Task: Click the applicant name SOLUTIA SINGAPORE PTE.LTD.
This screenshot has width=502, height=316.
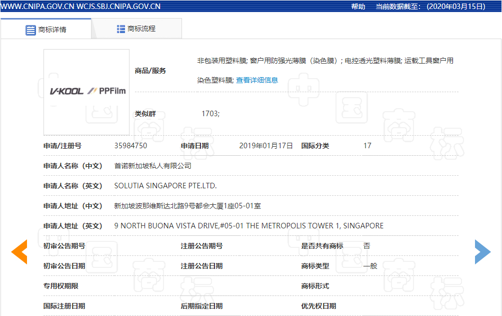Action: click(165, 186)
